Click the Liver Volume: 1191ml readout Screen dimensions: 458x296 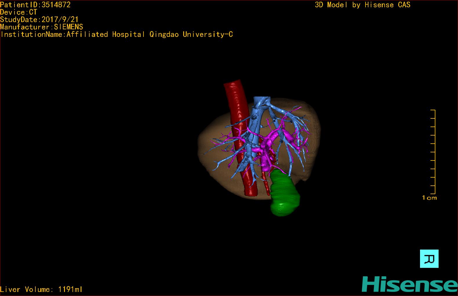point(41,289)
